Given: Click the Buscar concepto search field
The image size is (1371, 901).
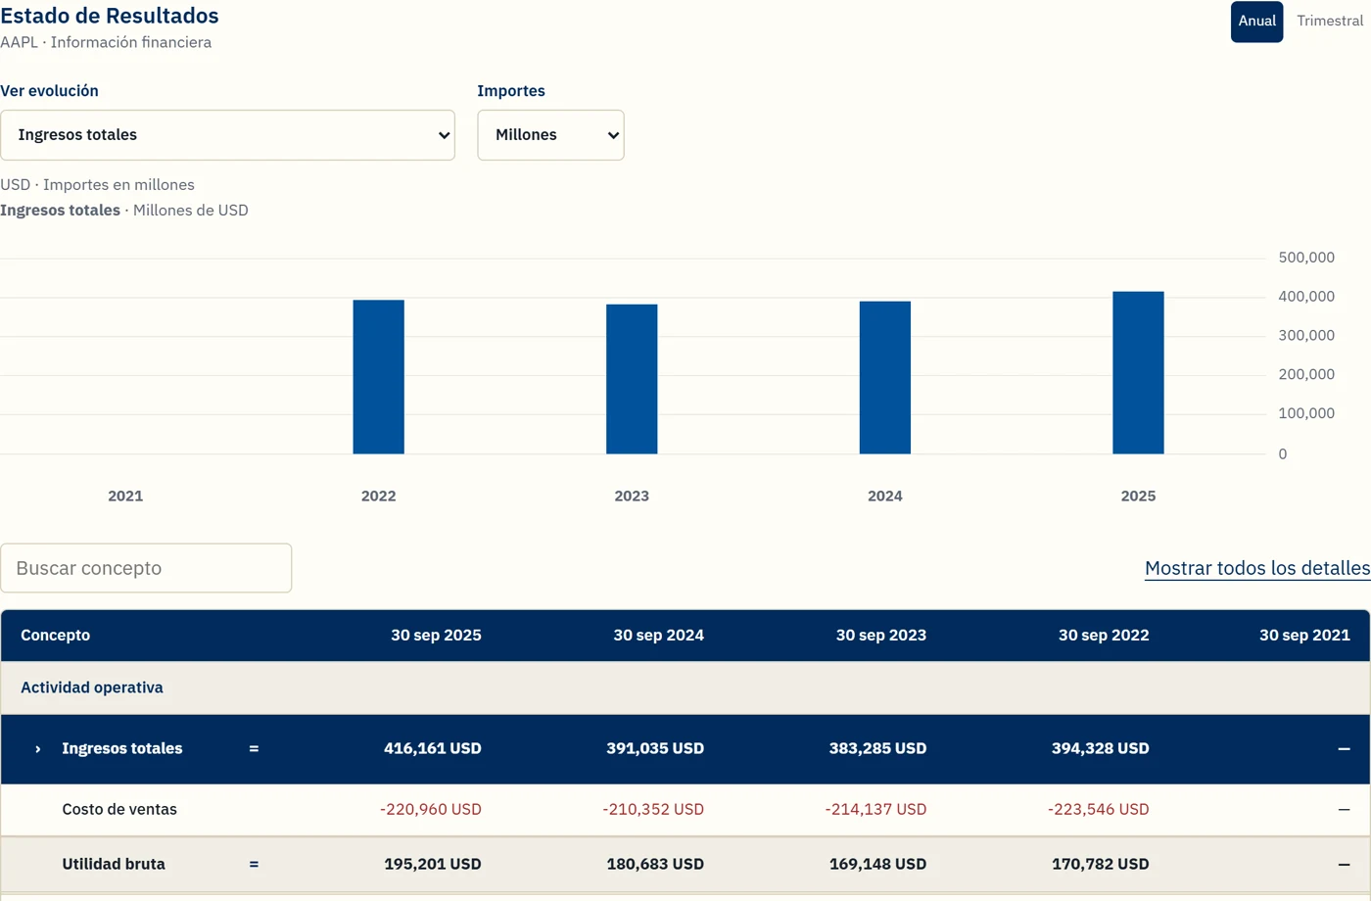Looking at the screenshot, I should point(146,568).
